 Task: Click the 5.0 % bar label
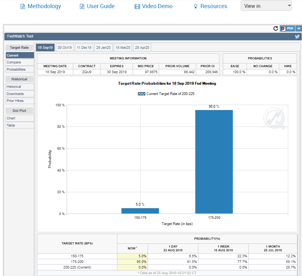pyautogui.click(x=140, y=204)
